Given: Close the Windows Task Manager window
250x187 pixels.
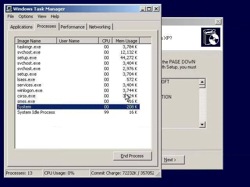Looking at the screenshot, I should click(x=156, y=9).
